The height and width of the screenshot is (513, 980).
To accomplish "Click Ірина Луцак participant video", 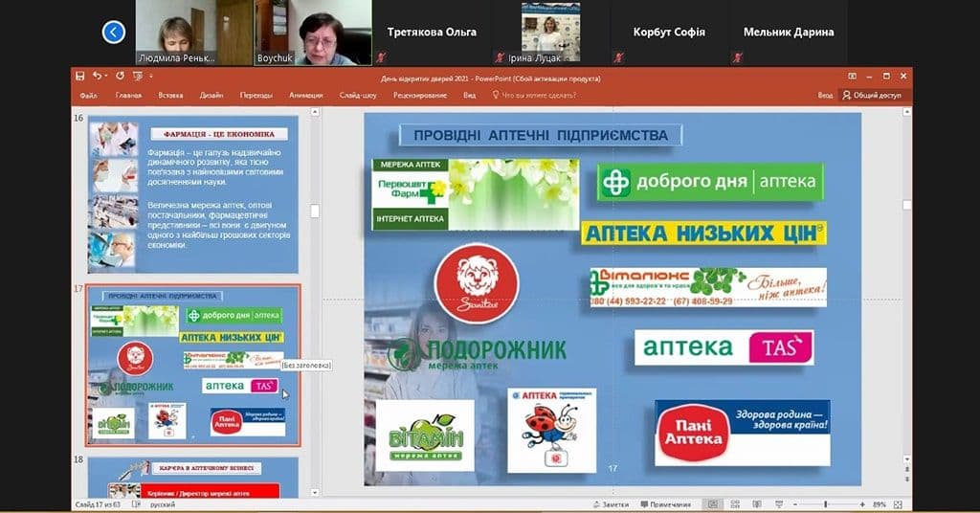I will [550, 33].
